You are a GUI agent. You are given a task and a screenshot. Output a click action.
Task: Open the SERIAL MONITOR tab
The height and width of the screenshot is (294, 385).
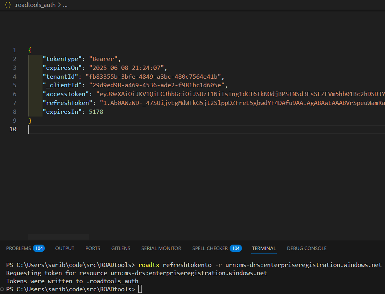coord(161,248)
